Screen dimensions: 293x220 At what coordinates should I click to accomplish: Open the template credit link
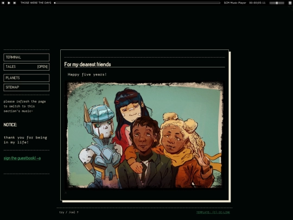(x=213, y=212)
